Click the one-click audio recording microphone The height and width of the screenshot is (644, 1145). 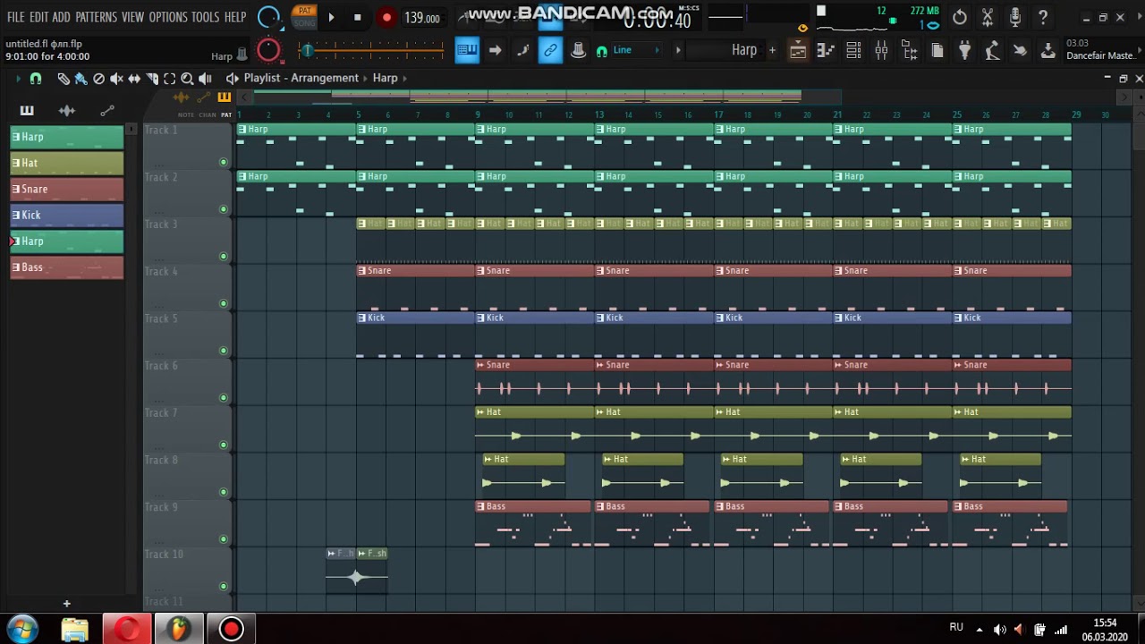point(1015,17)
